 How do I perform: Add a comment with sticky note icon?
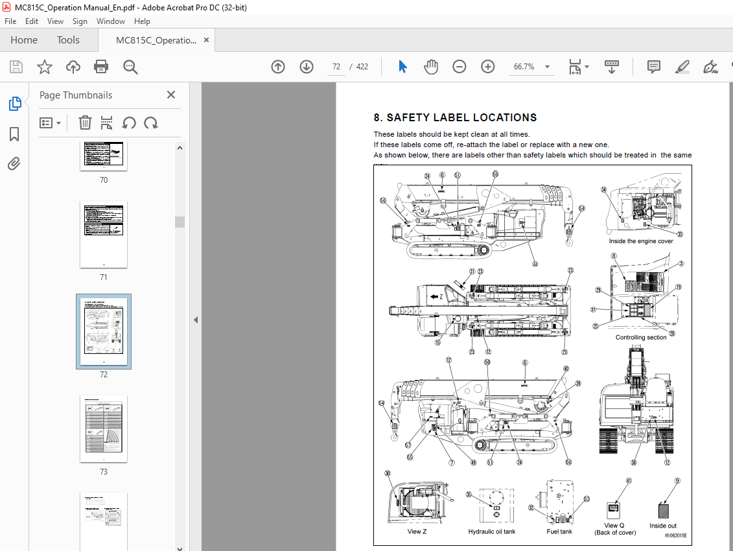click(x=653, y=67)
